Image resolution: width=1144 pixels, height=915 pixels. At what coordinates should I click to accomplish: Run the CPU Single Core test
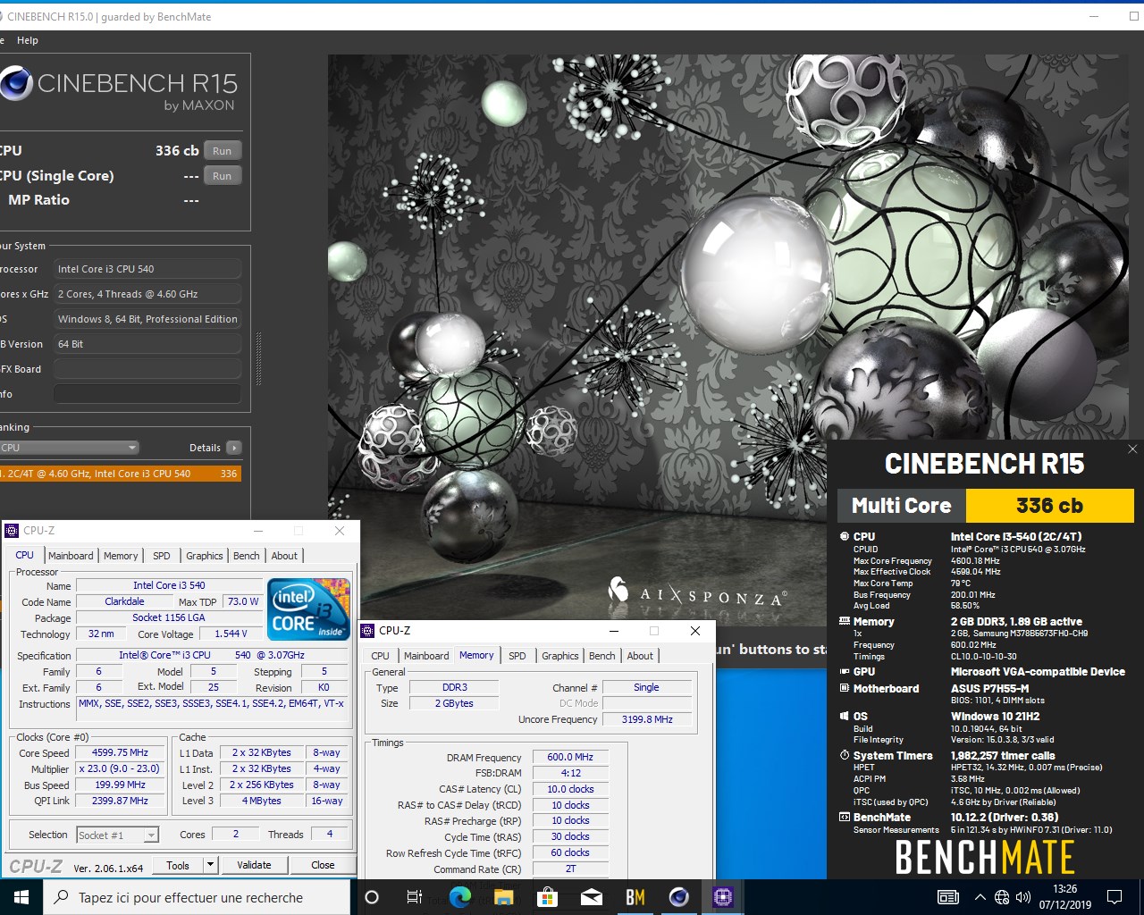[x=223, y=176]
